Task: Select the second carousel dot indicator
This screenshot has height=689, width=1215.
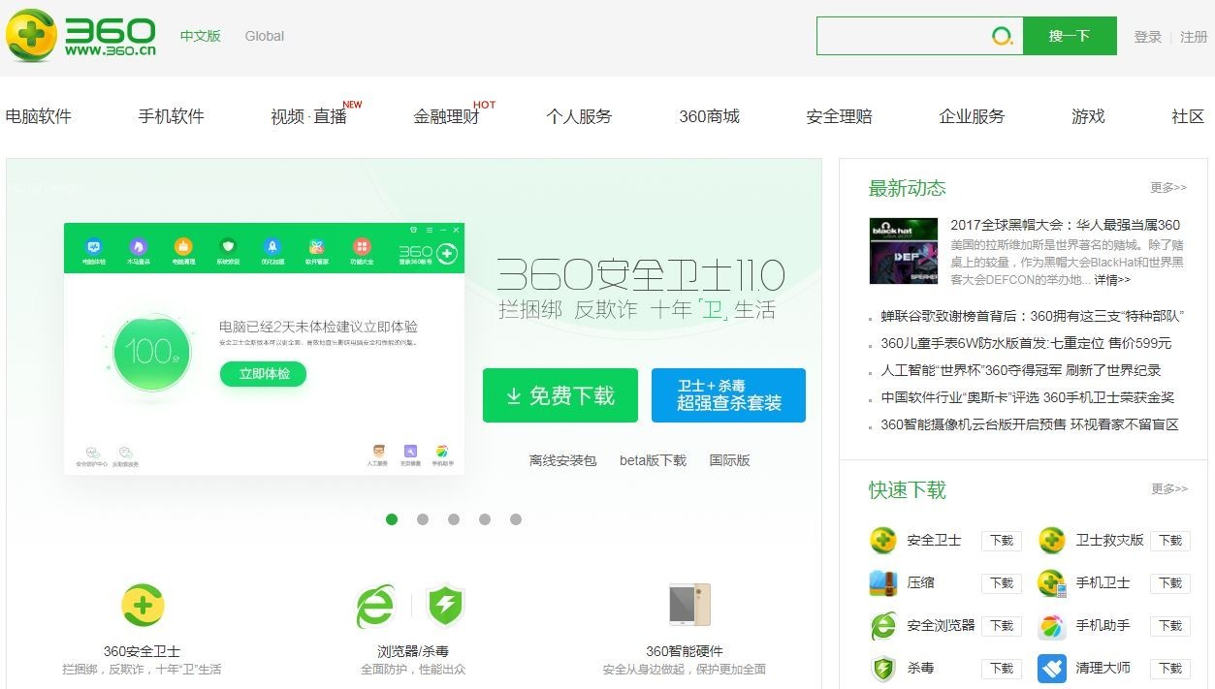Action: click(423, 519)
